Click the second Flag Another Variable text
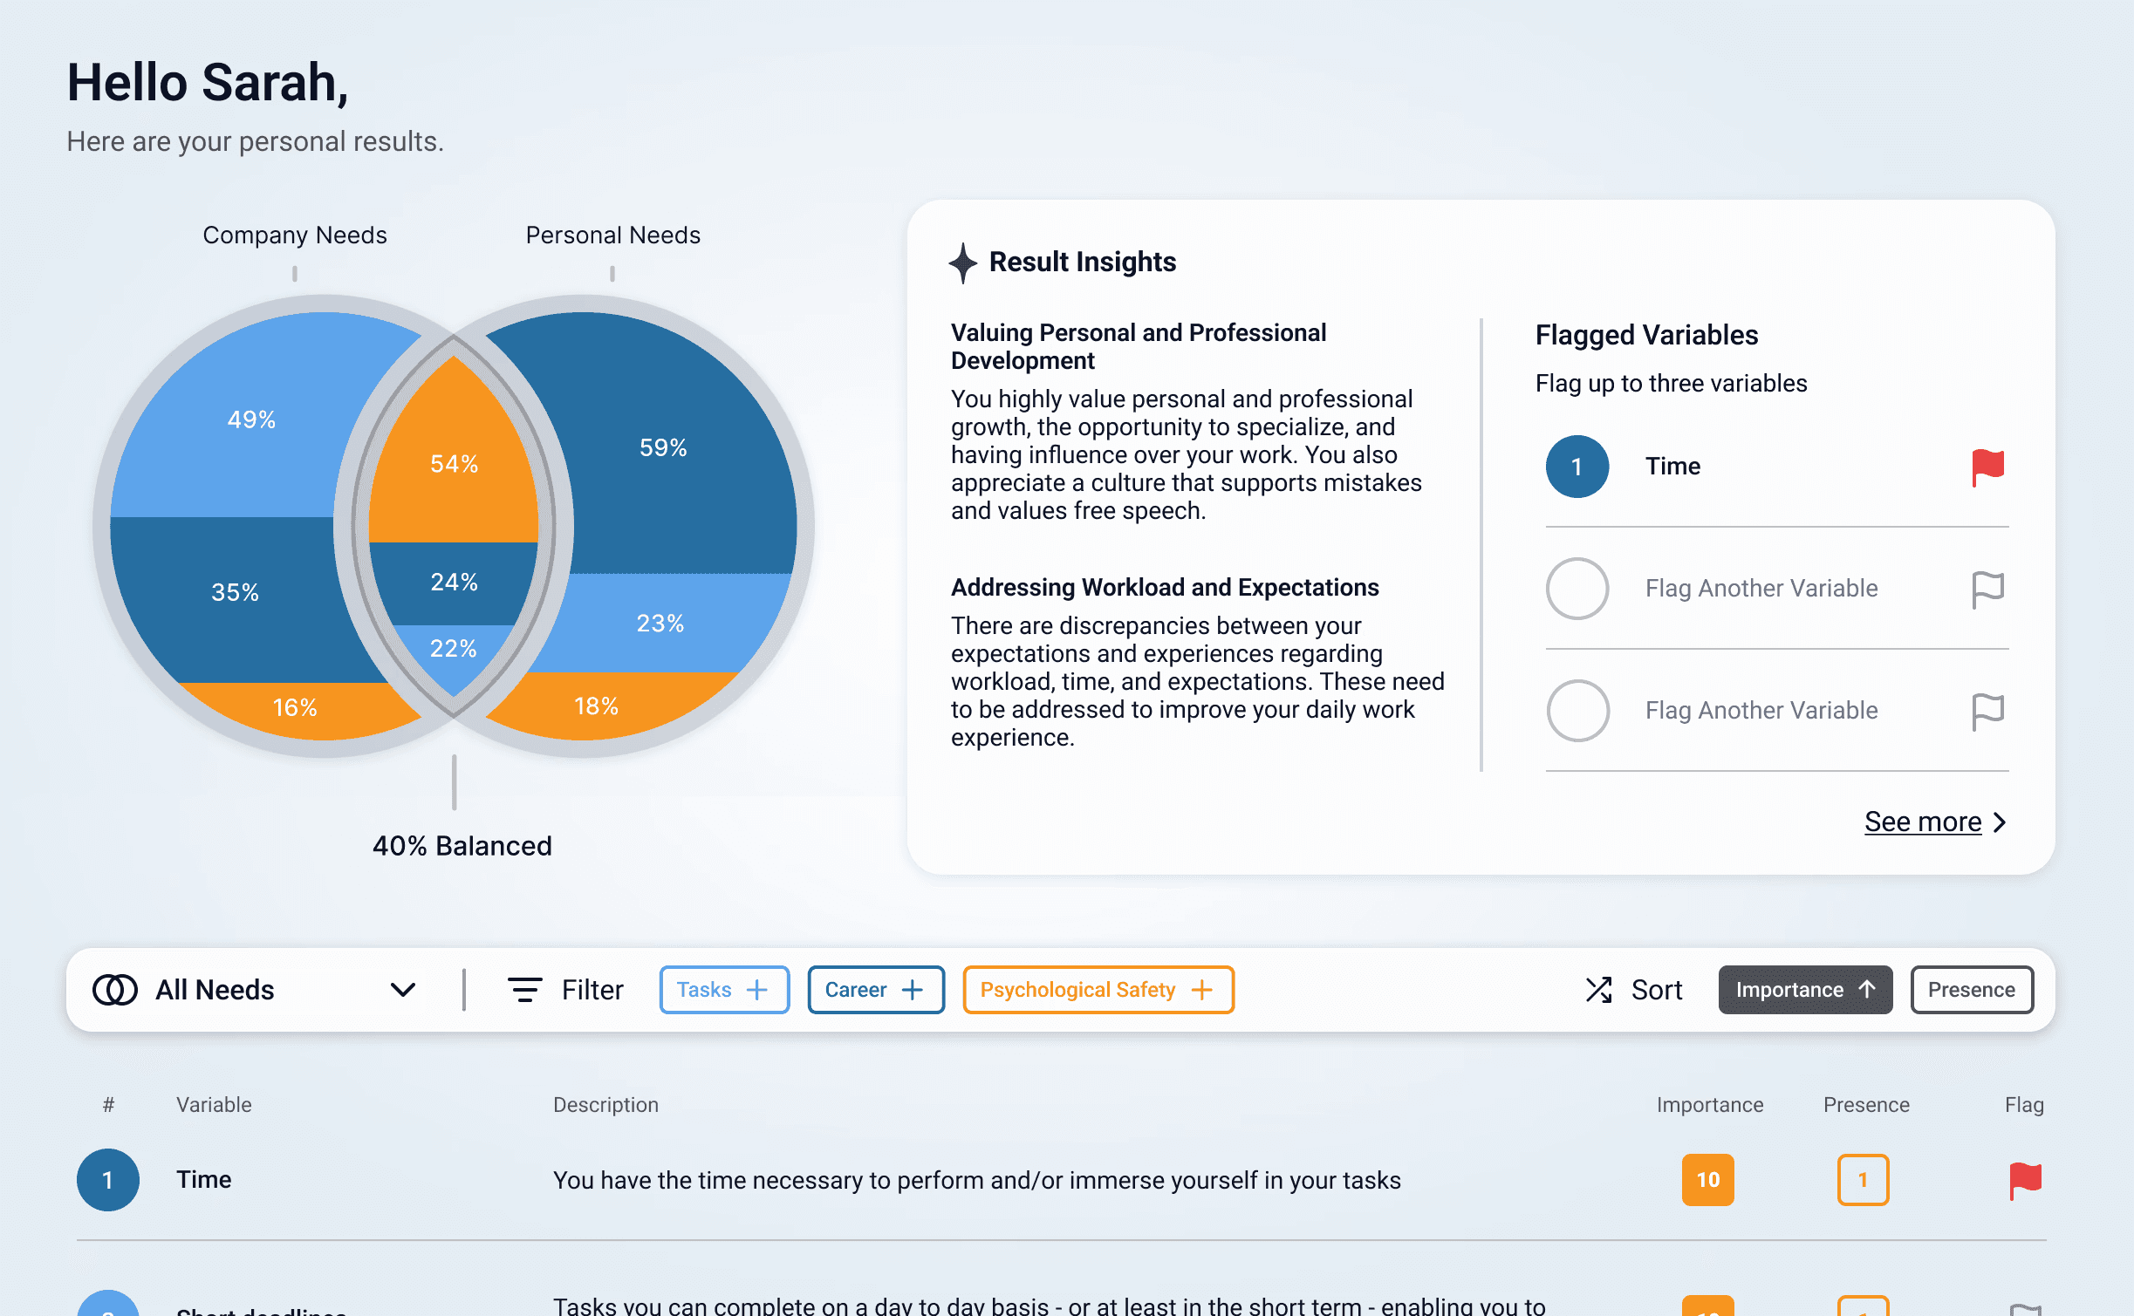 [x=1761, y=711]
